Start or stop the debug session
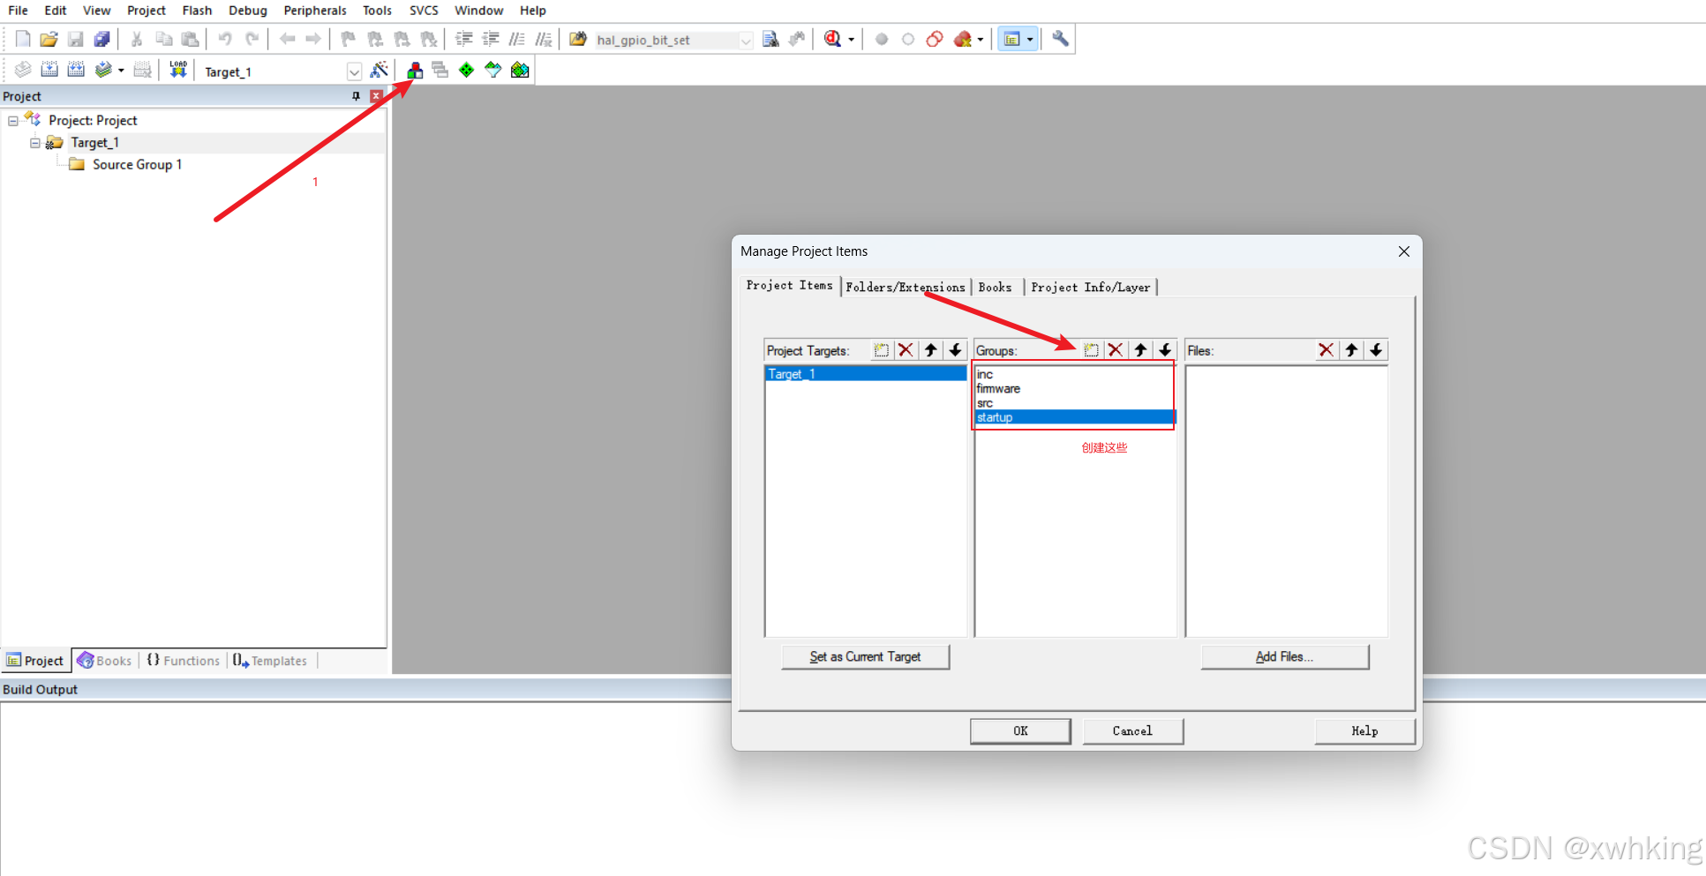 coord(832,39)
